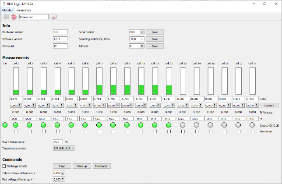Click the Cell 14 grey input indicator
The height and width of the screenshot is (184, 282).
click(197, 125)
